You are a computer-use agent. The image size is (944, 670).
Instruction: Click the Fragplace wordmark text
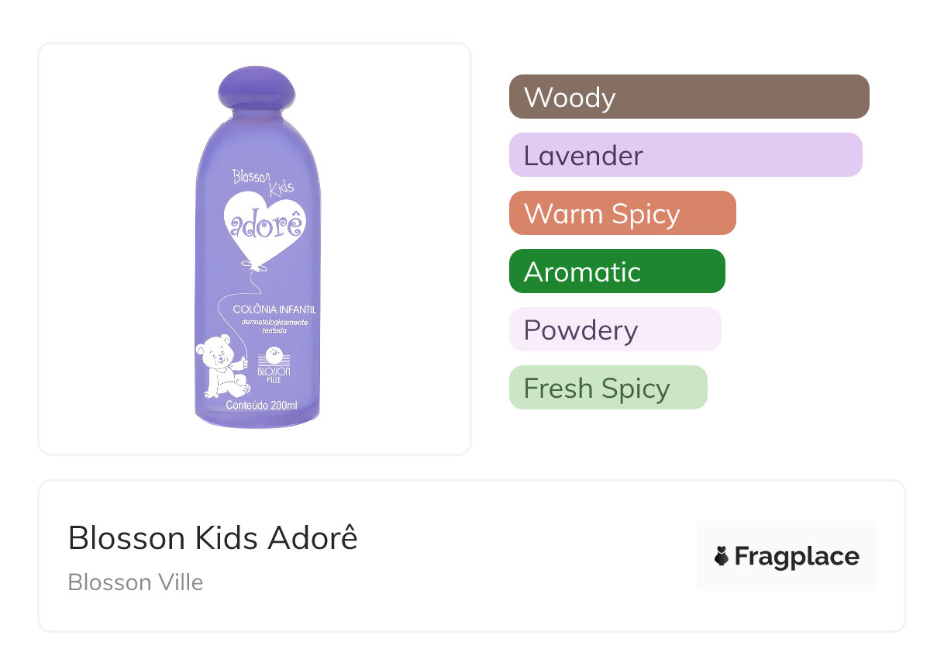796,556
